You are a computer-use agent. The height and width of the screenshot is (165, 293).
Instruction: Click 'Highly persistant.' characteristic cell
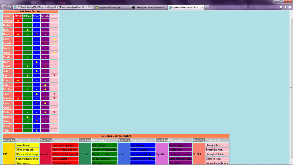click(104, 154)
